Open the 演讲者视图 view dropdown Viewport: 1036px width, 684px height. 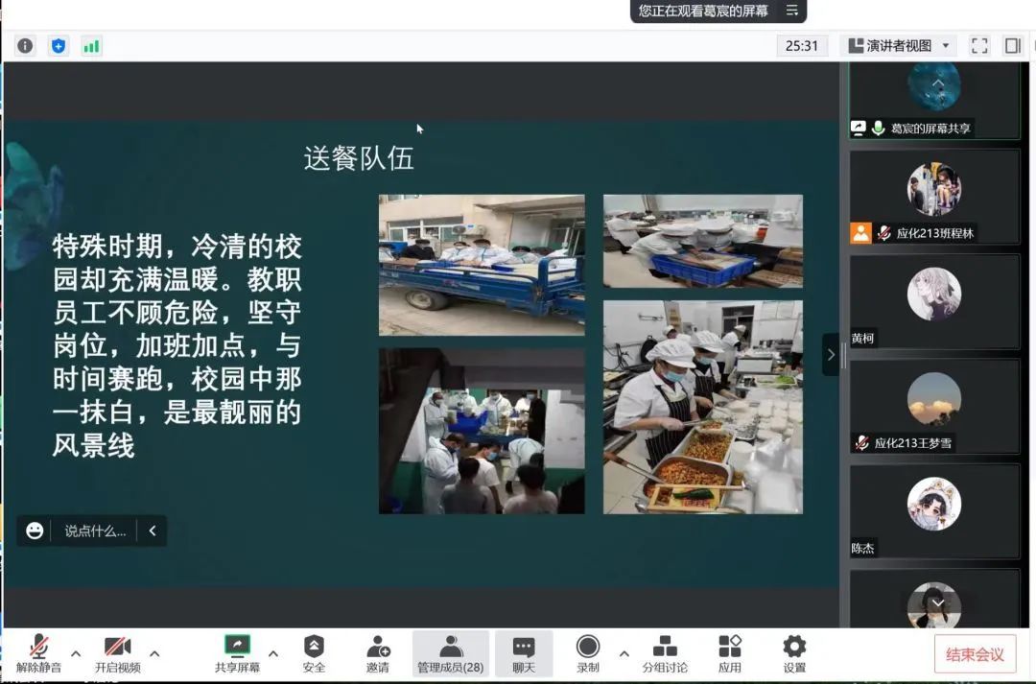coord(898,46)
